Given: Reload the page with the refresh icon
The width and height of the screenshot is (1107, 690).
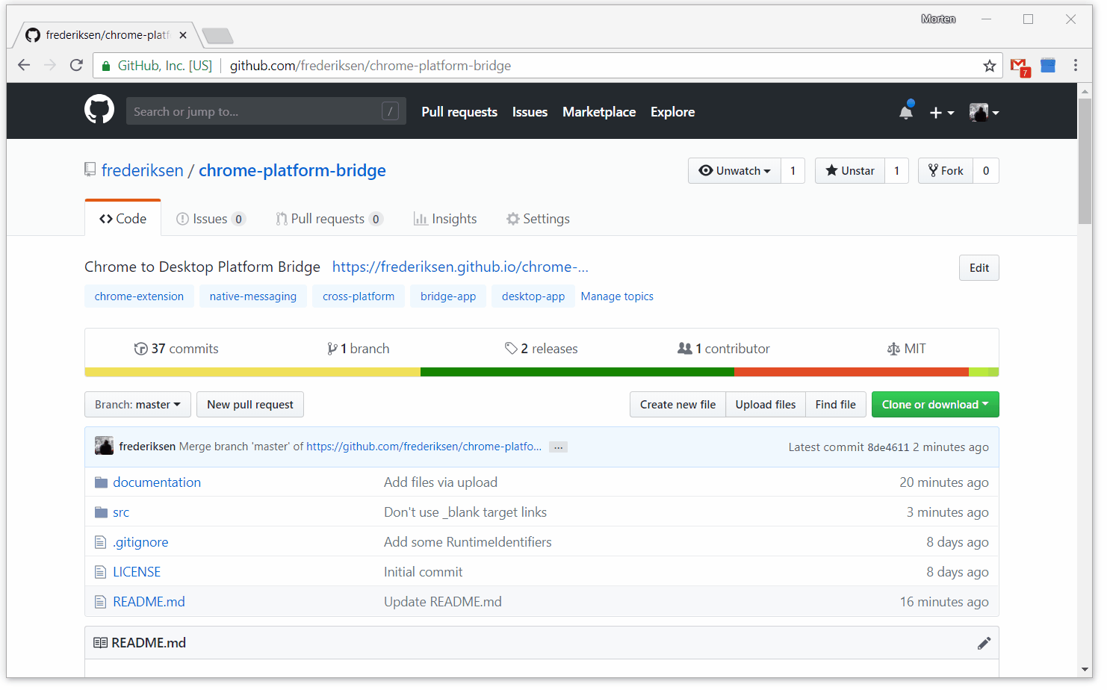Looking at the screenshot, I should (76, 66).
